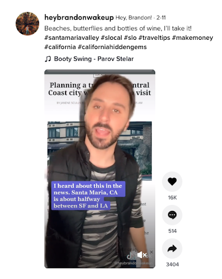Viewport: 222px width, 279px height.
Task: Open the heybrandonwakeup username link
Action: tap(79, 17)
